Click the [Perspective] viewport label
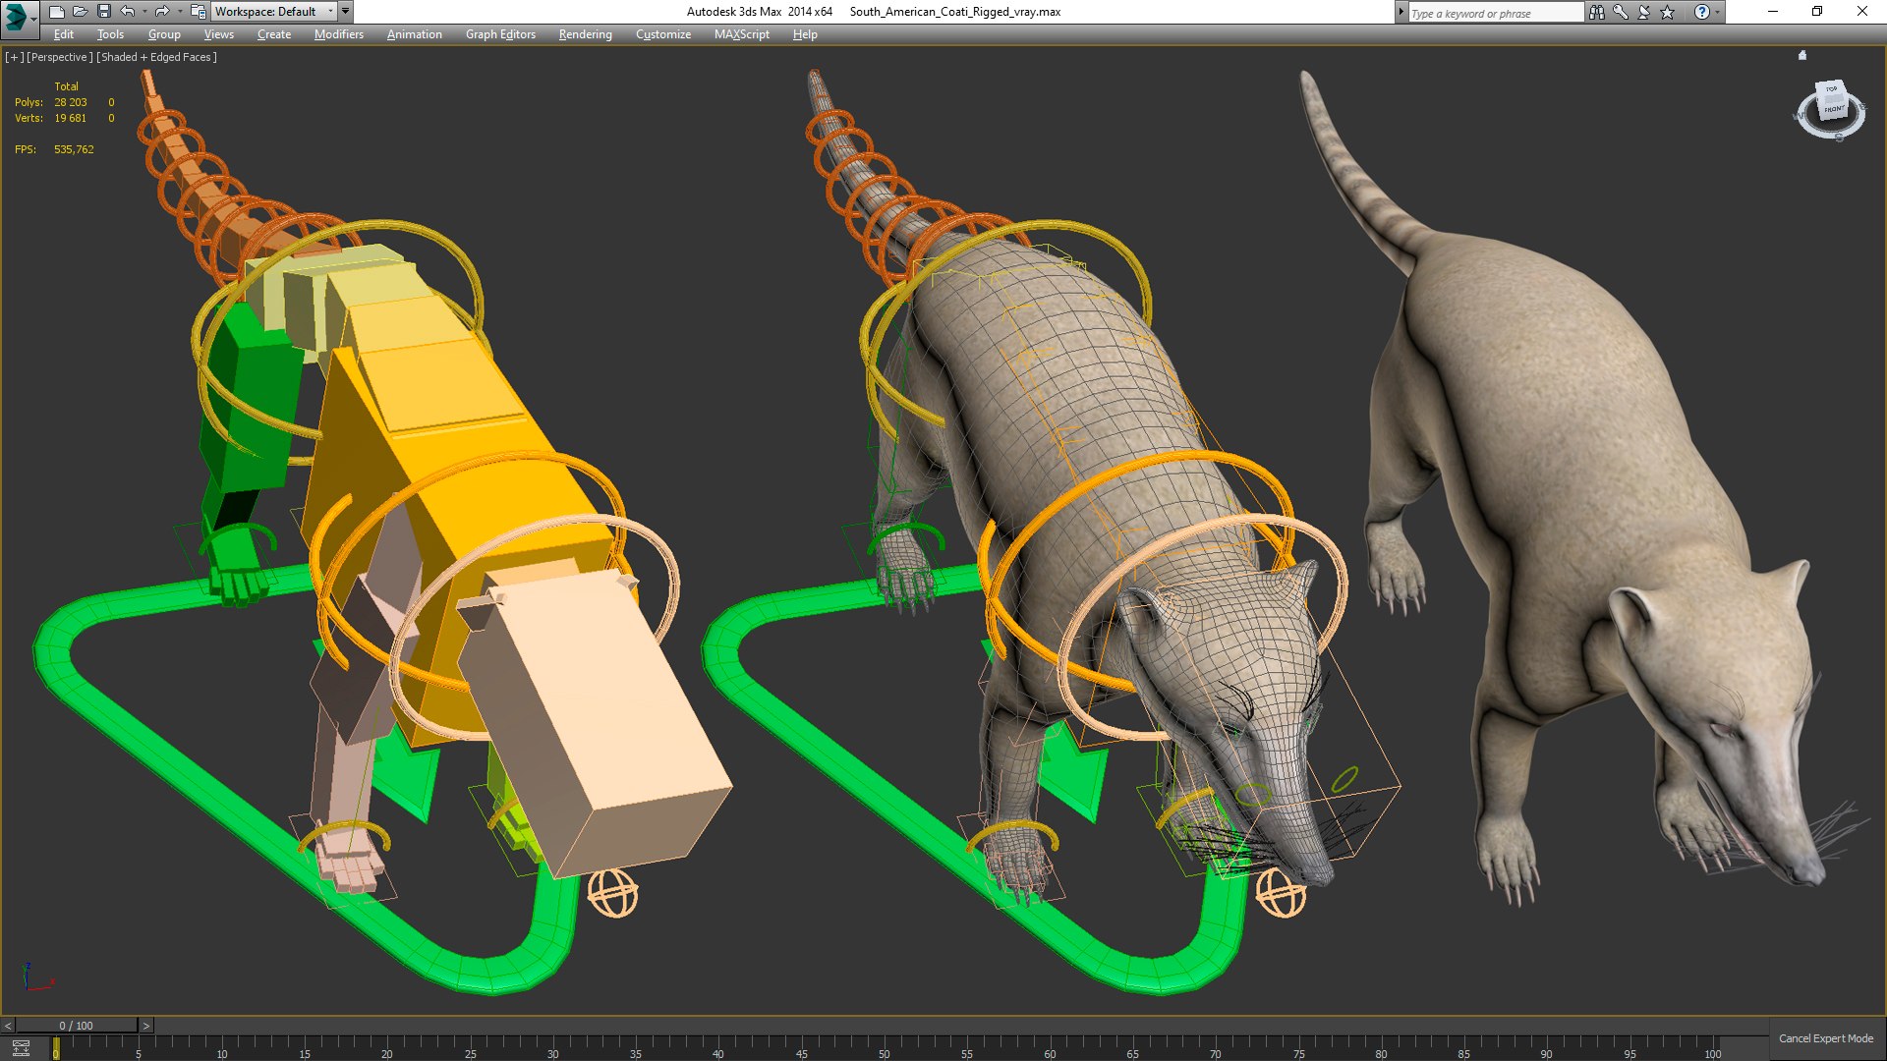This screenshot has width=1887, height=1061. [x=60, y=57]
